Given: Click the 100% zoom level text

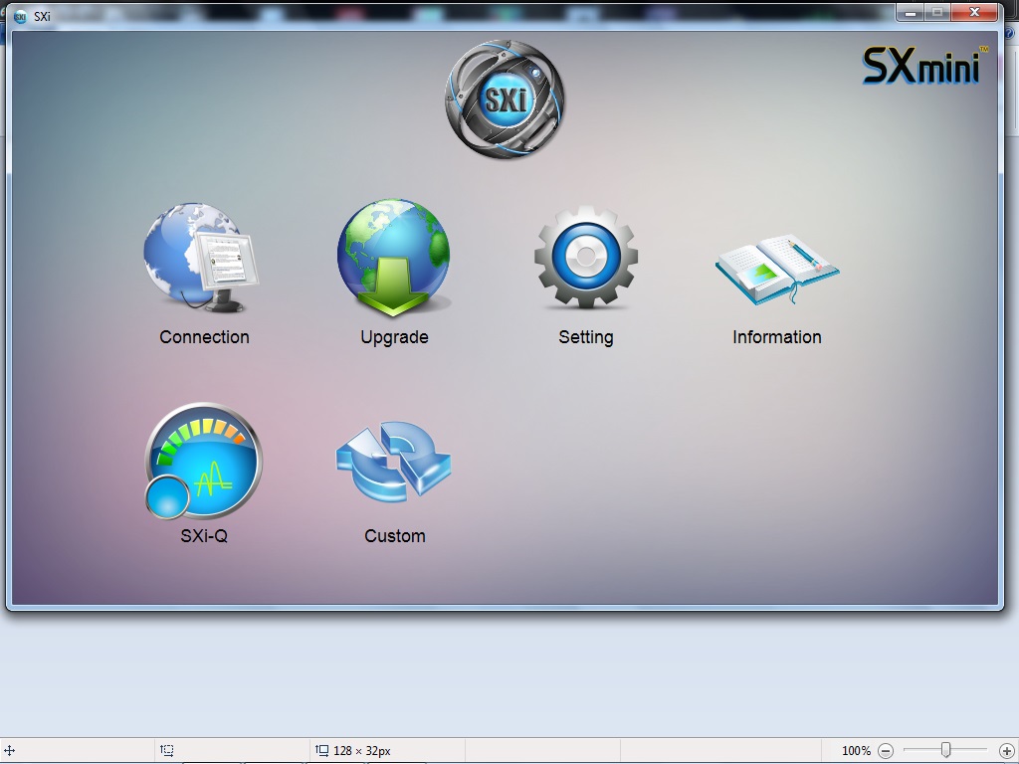Looking at the screenshot, I should point(856,751).
